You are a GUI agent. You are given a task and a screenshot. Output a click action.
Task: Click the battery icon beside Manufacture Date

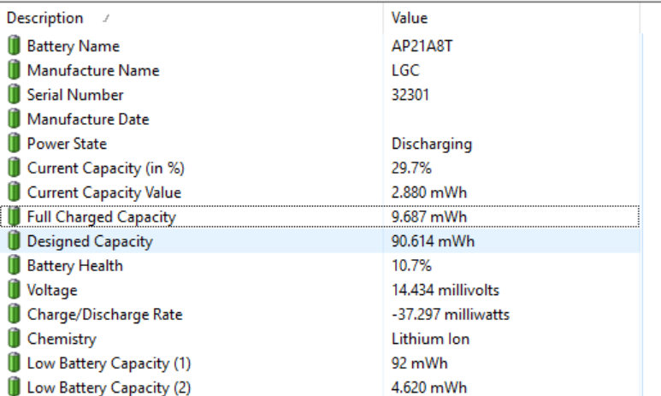pyautogui.click(x=14, y=119)
